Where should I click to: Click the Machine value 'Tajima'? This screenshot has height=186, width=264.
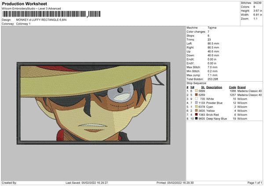[212, 28]
